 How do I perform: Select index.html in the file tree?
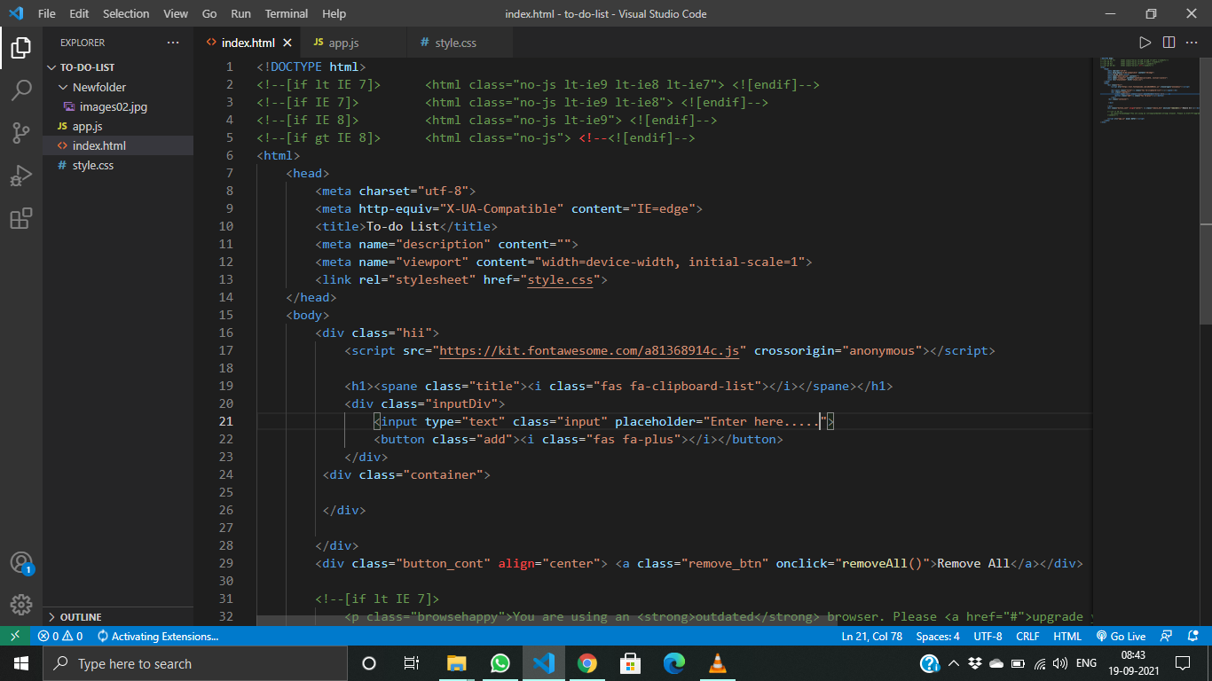(x=118, y=145)
